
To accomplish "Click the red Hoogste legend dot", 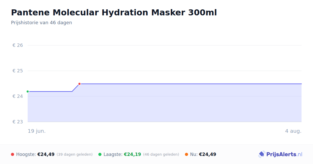I will 13,154.
